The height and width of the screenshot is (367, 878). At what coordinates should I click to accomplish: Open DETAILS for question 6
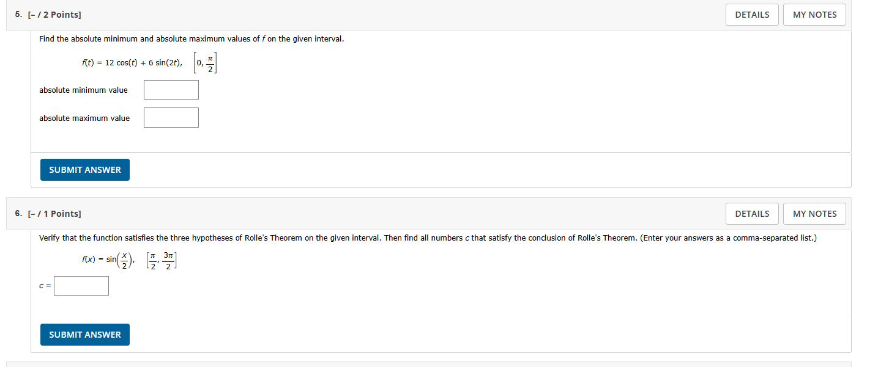coord(752,214)
